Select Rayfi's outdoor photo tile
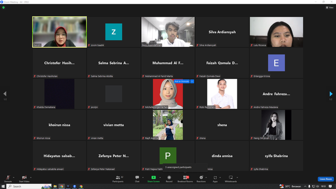The height and width of the screenshot is (189, 336). coord(168,125)
